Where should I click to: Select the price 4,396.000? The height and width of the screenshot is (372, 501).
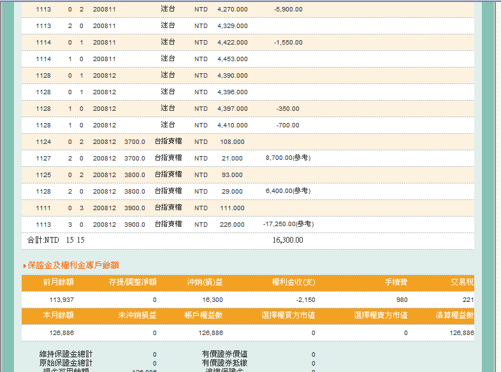pos(232,92)
